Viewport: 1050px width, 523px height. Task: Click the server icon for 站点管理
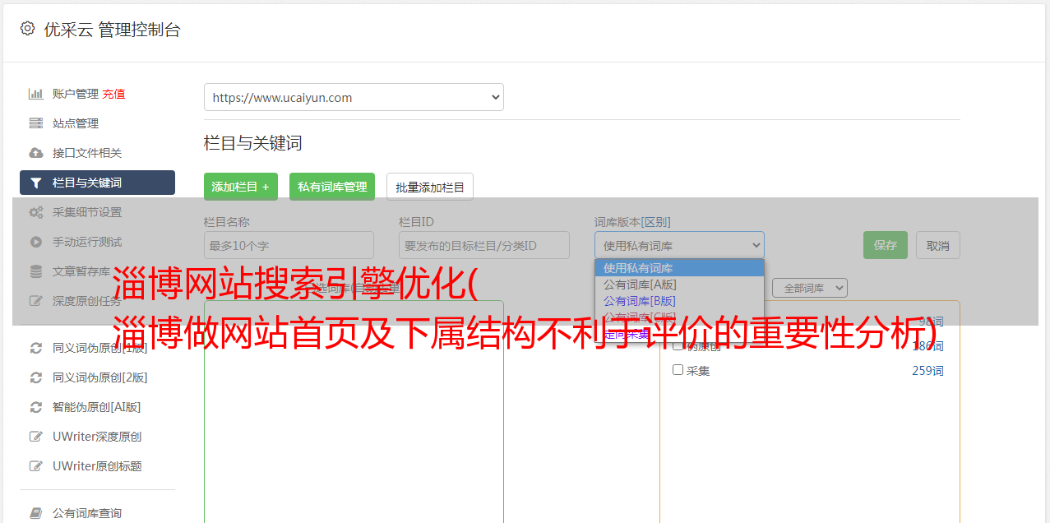click(x=35, y=123)
